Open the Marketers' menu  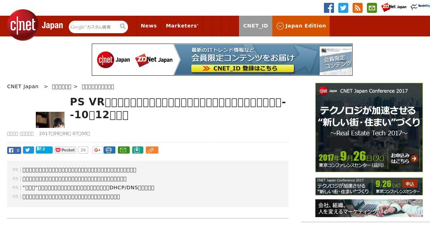click(182, 26)
